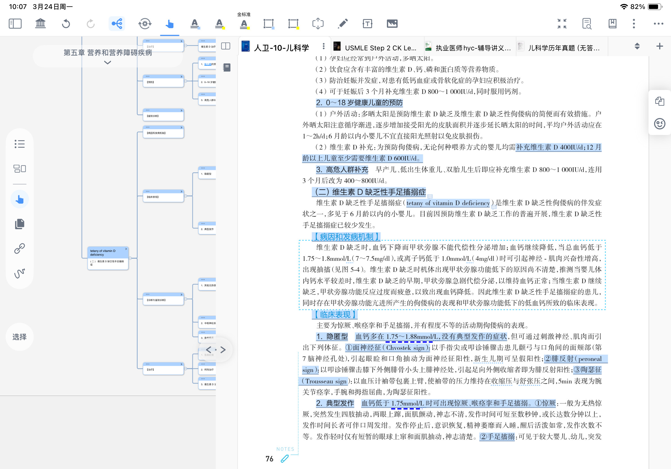
Task: Open the vertical three-dot toolbar menu
Action: [634, 24]
